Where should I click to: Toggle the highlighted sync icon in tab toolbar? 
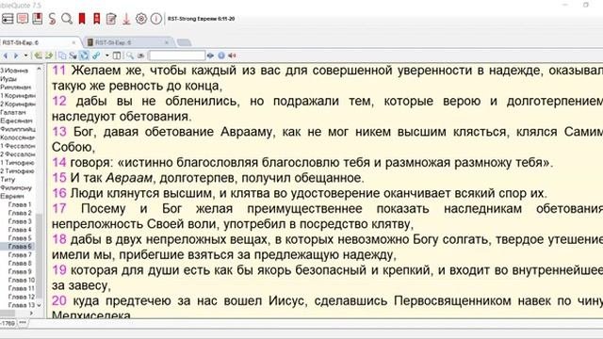click(84, 56)
